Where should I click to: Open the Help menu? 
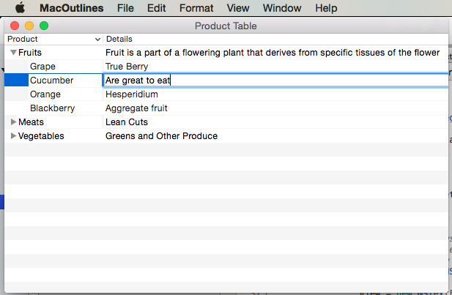[x=326, y=8]
